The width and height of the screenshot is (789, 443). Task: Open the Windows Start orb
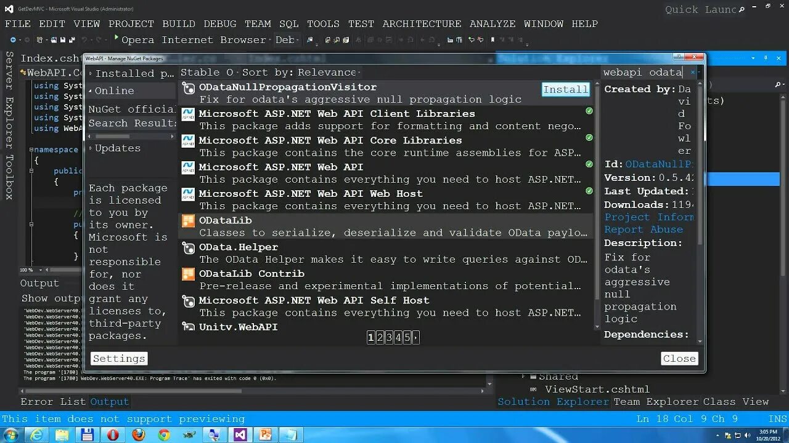[x=10, y=435]
